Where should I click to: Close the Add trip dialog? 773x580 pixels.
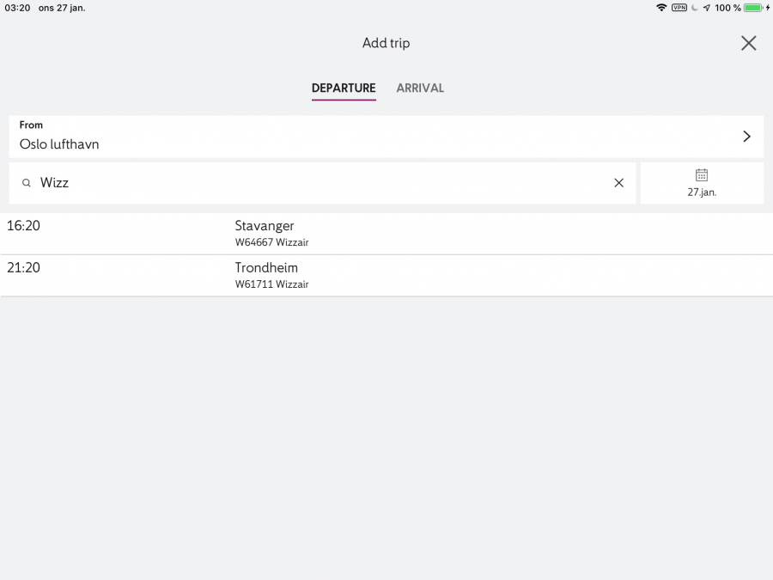[748, 44]
